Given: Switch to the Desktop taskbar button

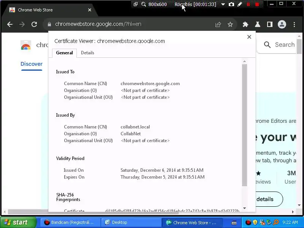Looking at the screenshot, I should click(x=131, y=222).
